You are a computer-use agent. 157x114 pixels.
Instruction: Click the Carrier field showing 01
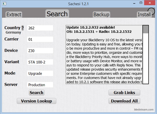click(x=40, y=39)
